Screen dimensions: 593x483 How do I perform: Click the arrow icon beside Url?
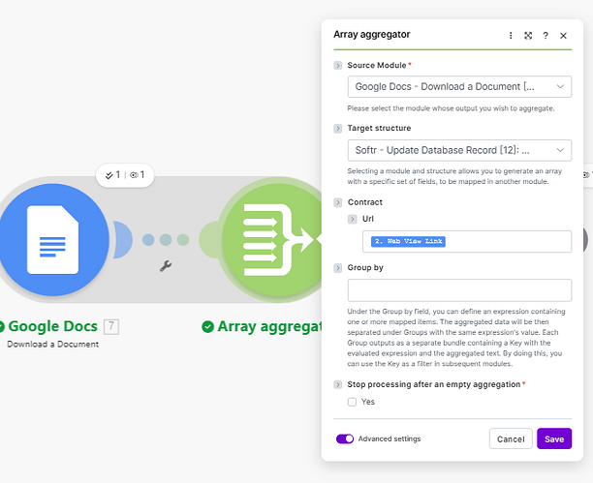353,220
